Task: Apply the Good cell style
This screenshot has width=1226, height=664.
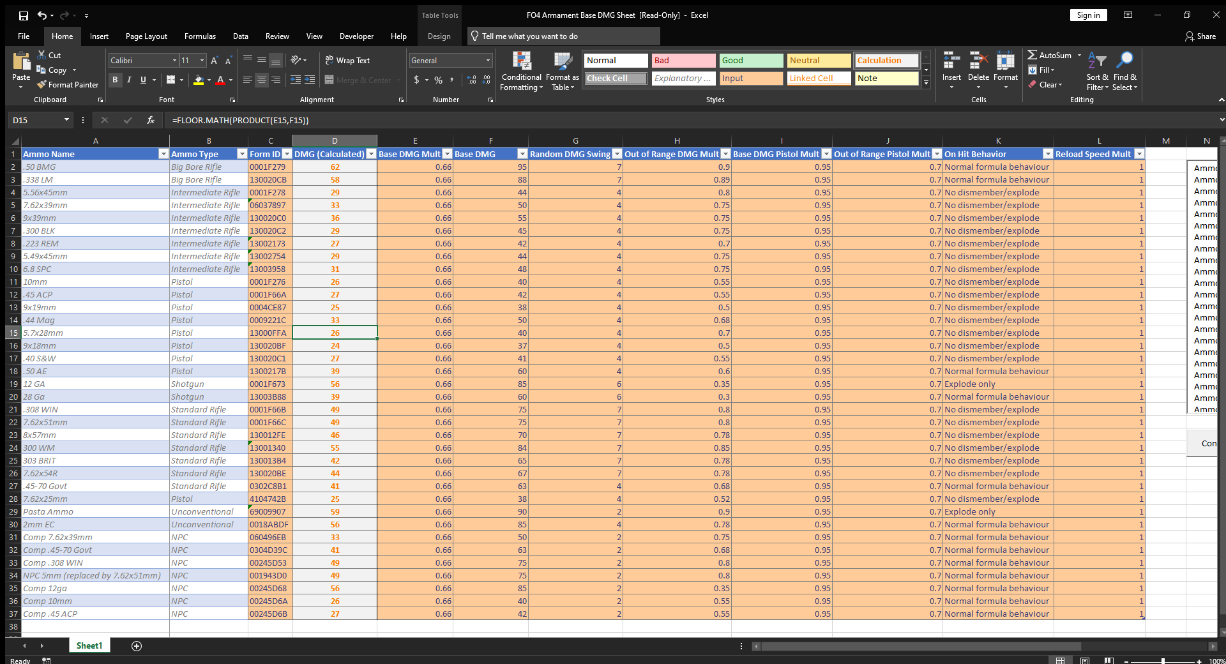Action: click(752, 61)
